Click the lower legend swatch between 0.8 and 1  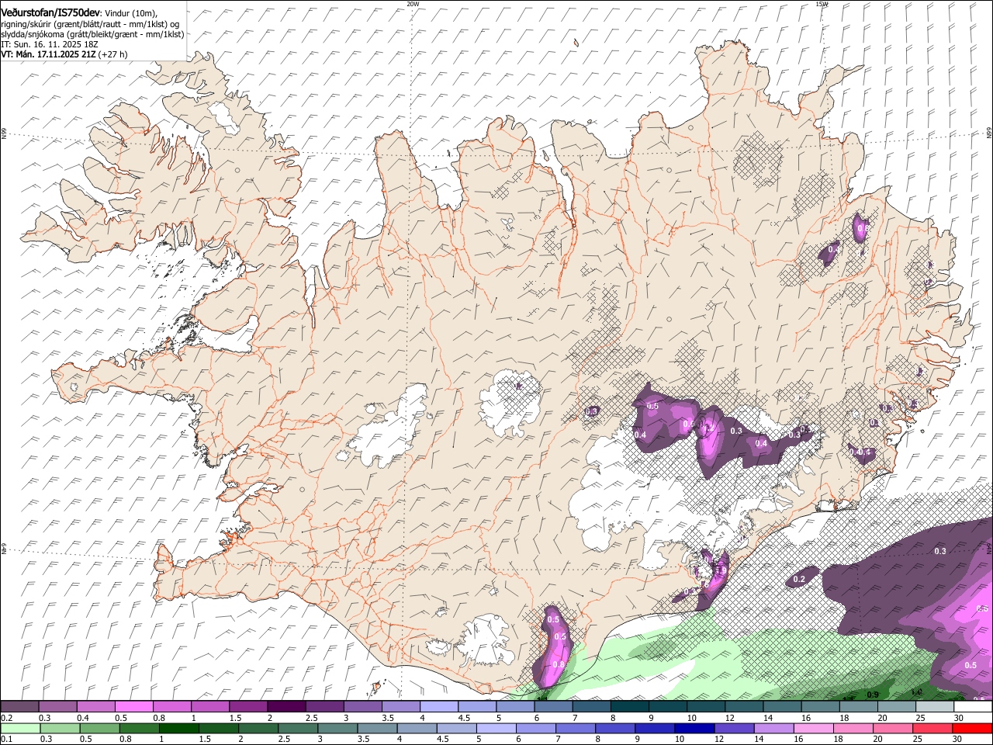point(140,728)
